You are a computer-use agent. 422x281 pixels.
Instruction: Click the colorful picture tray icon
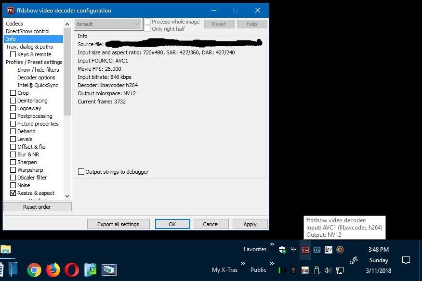click(305, 270)
